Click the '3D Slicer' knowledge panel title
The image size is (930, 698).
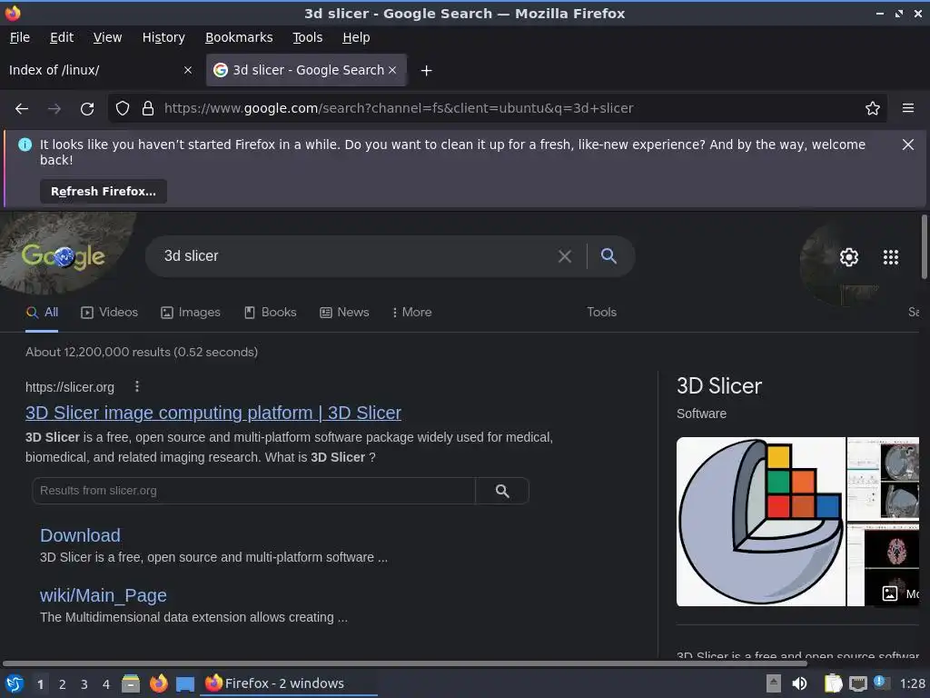pyautogui.click(x=719, y=386)
